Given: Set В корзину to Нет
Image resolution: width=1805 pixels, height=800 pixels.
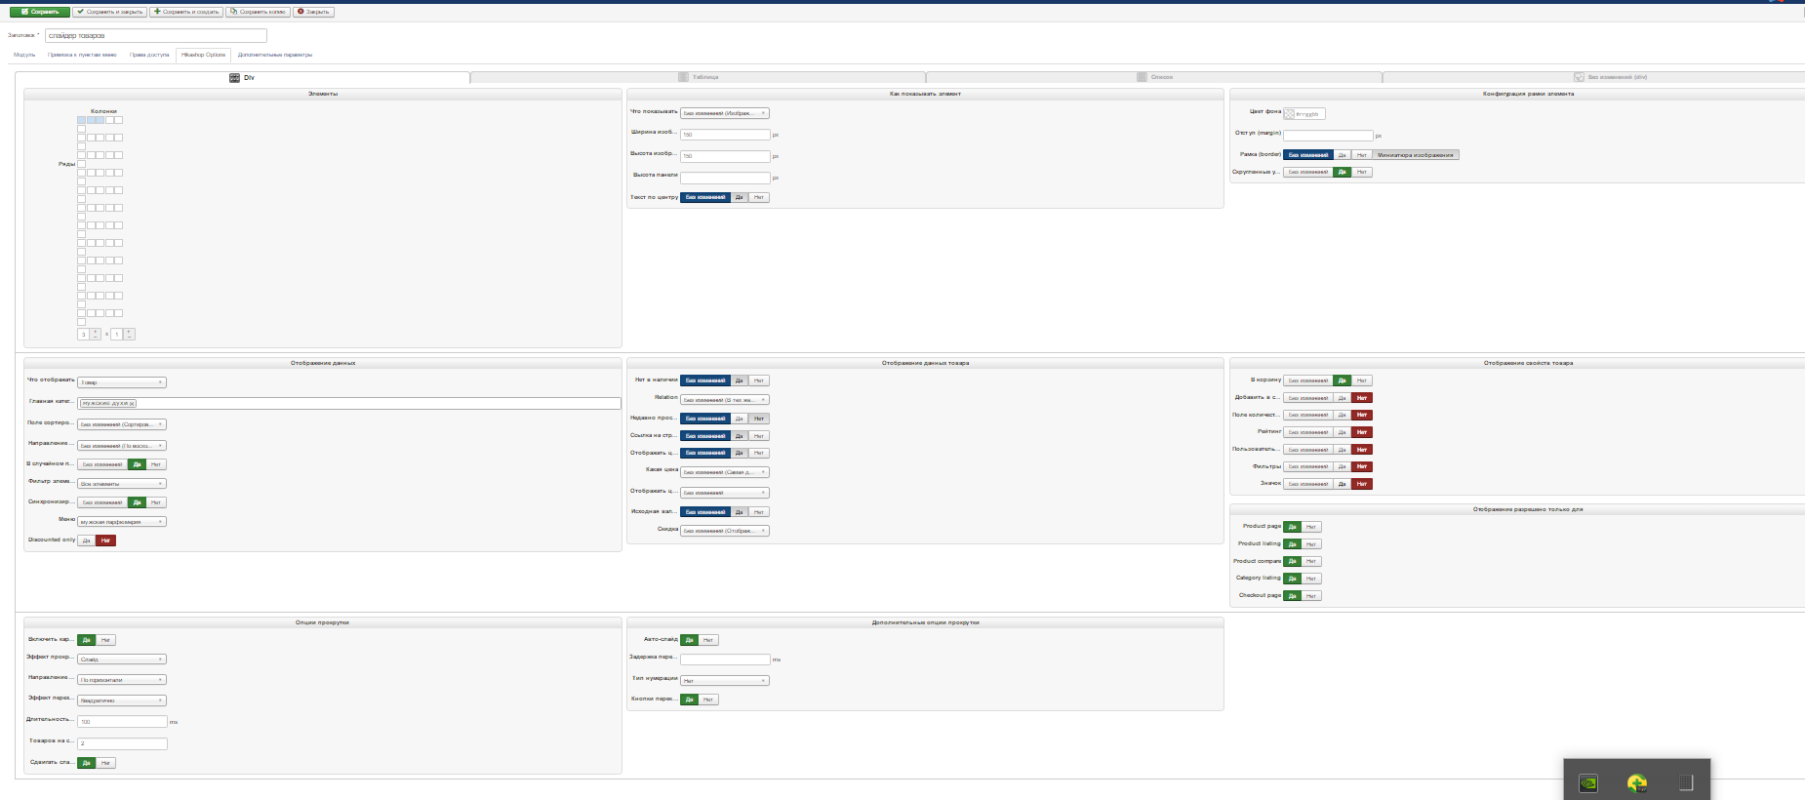Looking at the screenshot, I should coord(1362,380).
